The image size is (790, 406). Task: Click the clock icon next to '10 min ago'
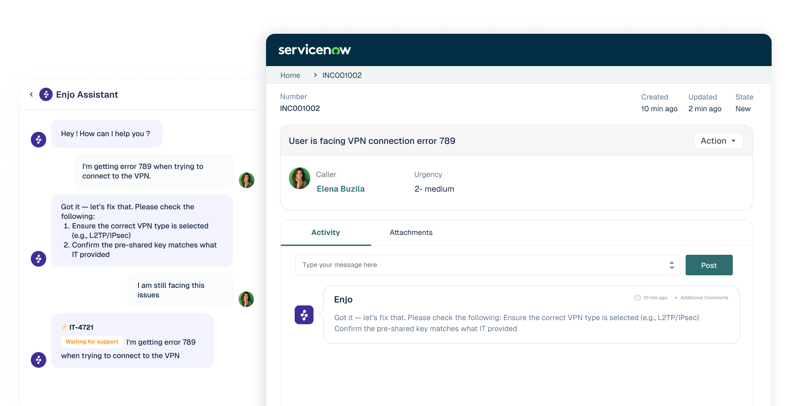(x=638, y=298)
